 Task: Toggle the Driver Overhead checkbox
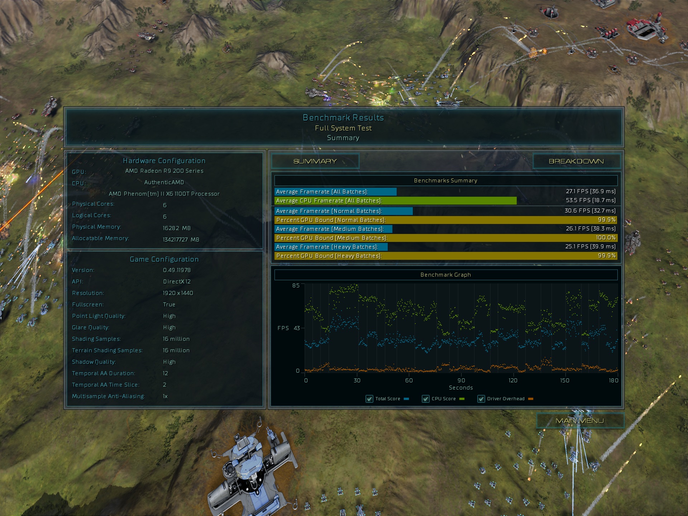click(x=481, y=399)
